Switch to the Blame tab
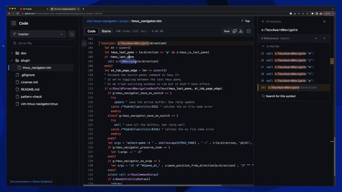 coord(106,31)
